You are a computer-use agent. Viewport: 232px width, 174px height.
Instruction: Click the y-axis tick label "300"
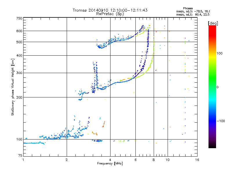pyautogui.click(x=19, y=73)
